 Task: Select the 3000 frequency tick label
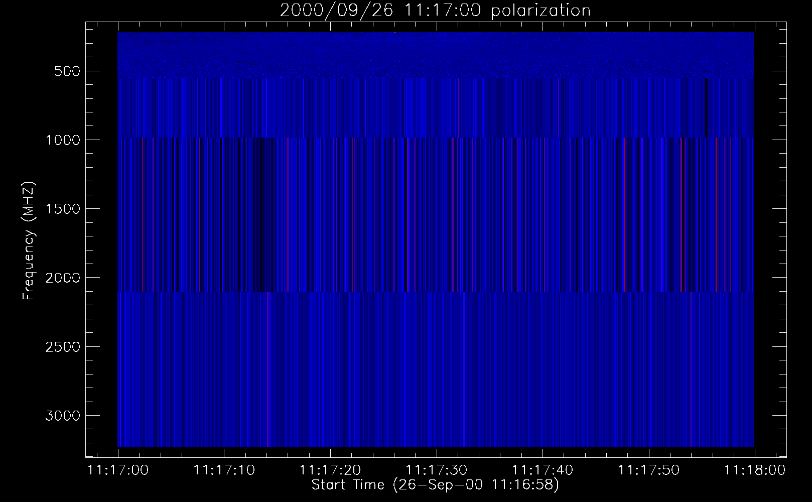coord(62,416)
